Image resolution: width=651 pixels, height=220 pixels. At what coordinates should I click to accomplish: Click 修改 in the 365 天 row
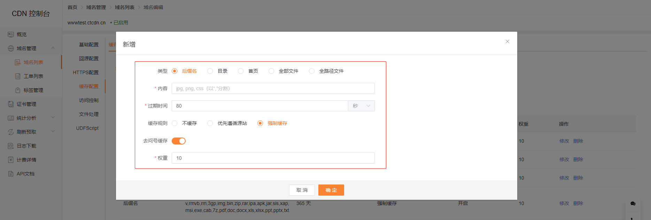pos(564,203)
